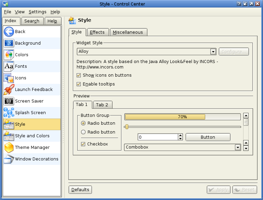Click the preview scrollbar up arrow at top
Screen dimensions: 263x200
tap(246, 116)
